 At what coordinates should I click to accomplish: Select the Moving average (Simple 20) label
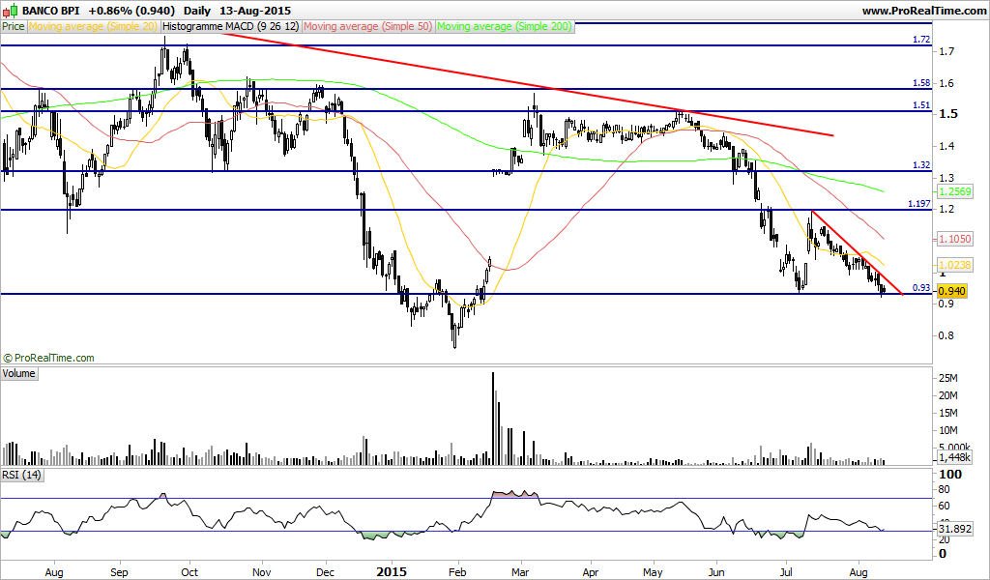coord(93,26)
